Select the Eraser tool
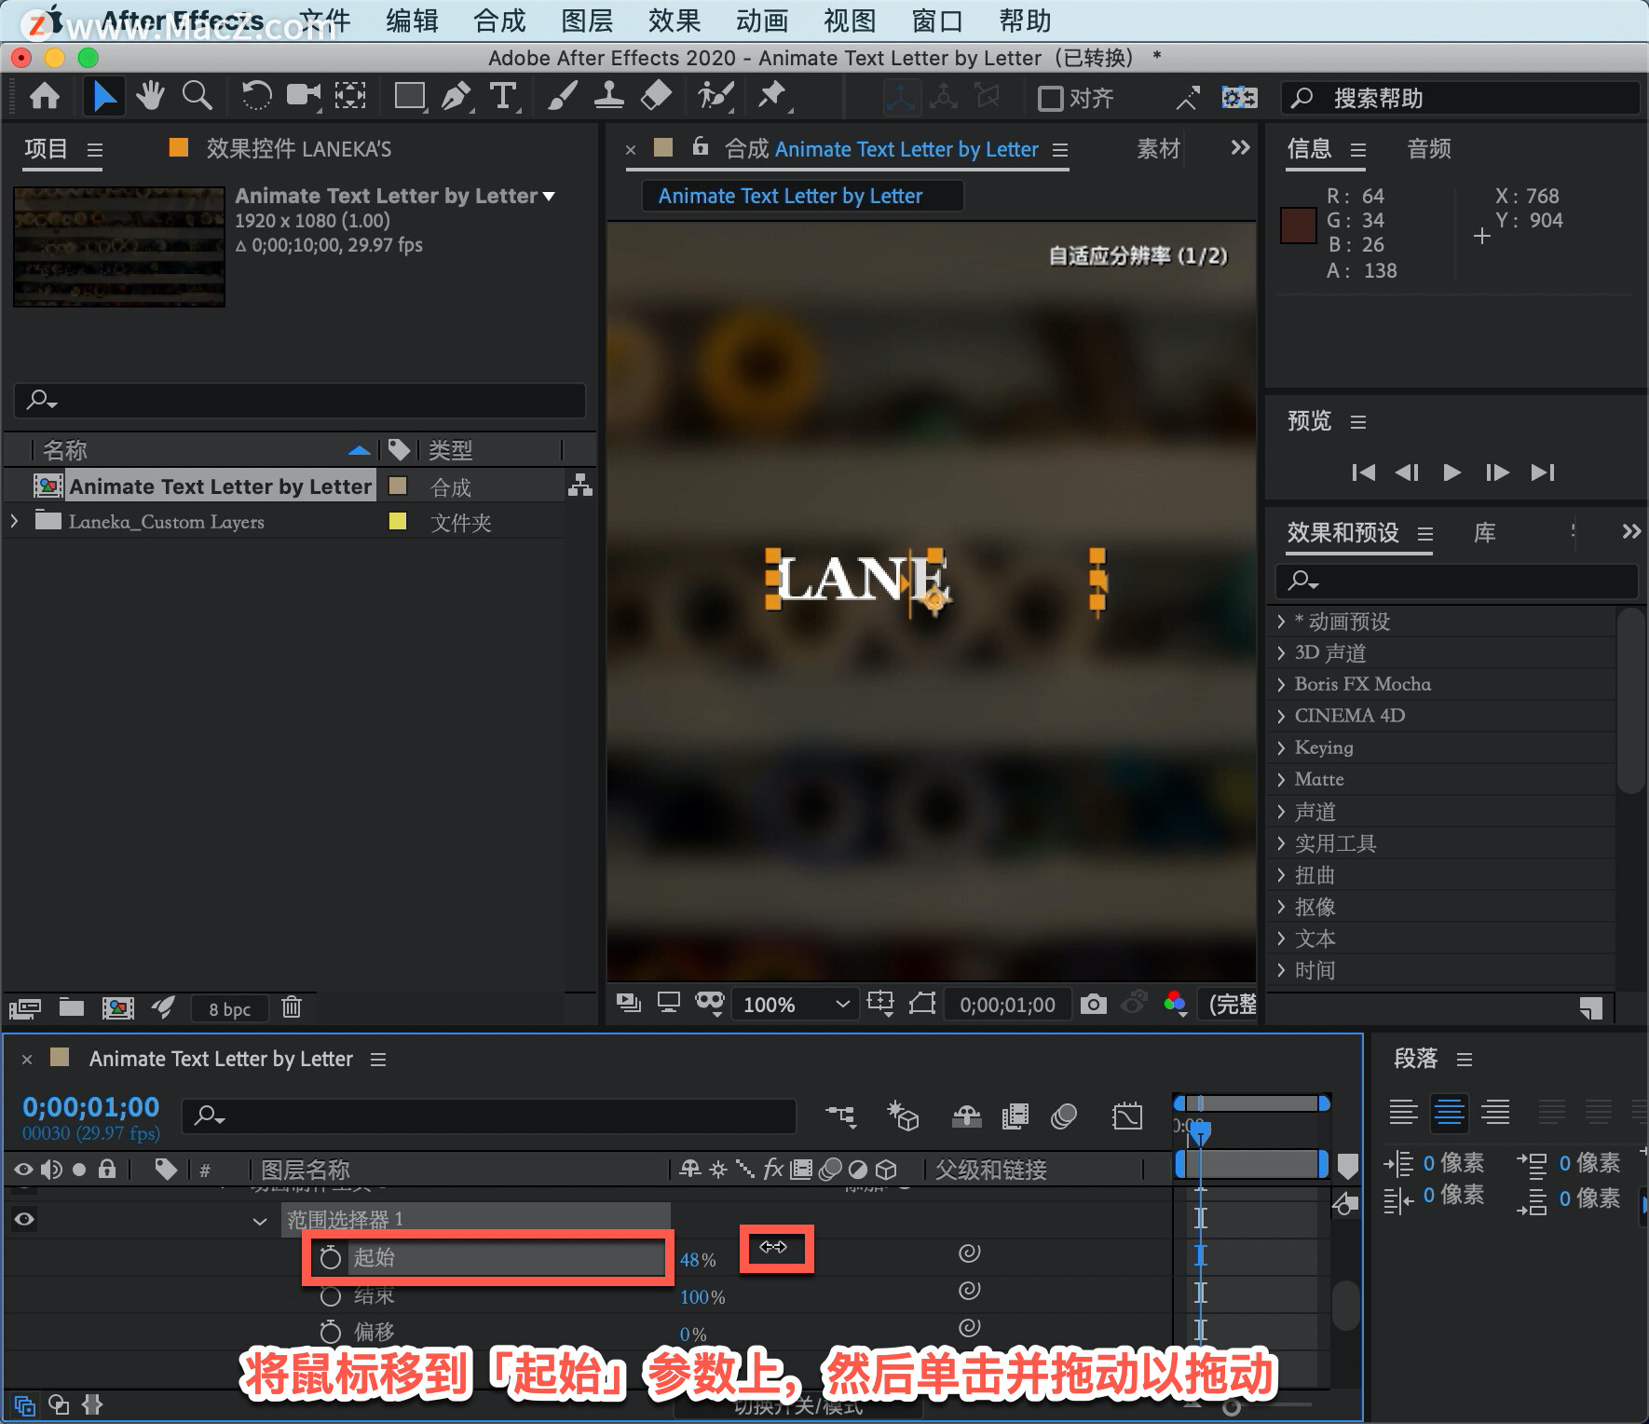This screenshot has height=1424, width=1649. 657,96
